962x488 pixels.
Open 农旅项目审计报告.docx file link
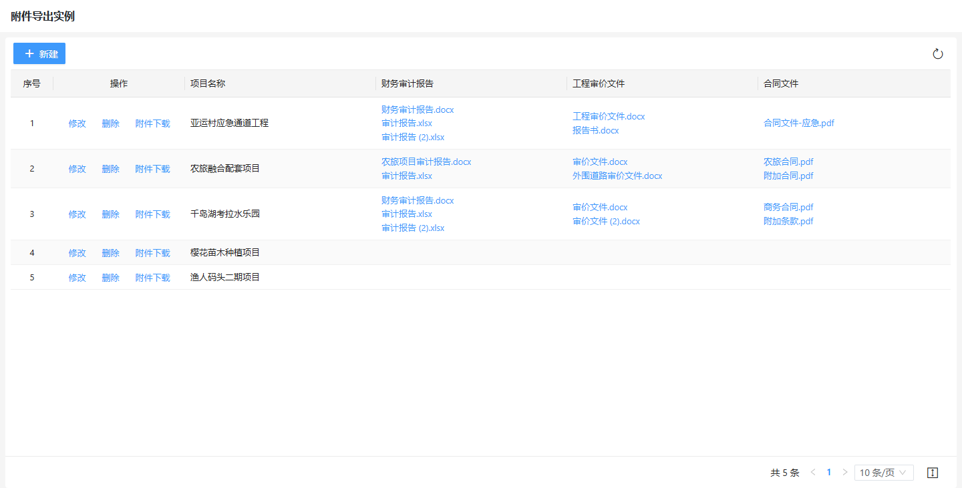point(426,162)
